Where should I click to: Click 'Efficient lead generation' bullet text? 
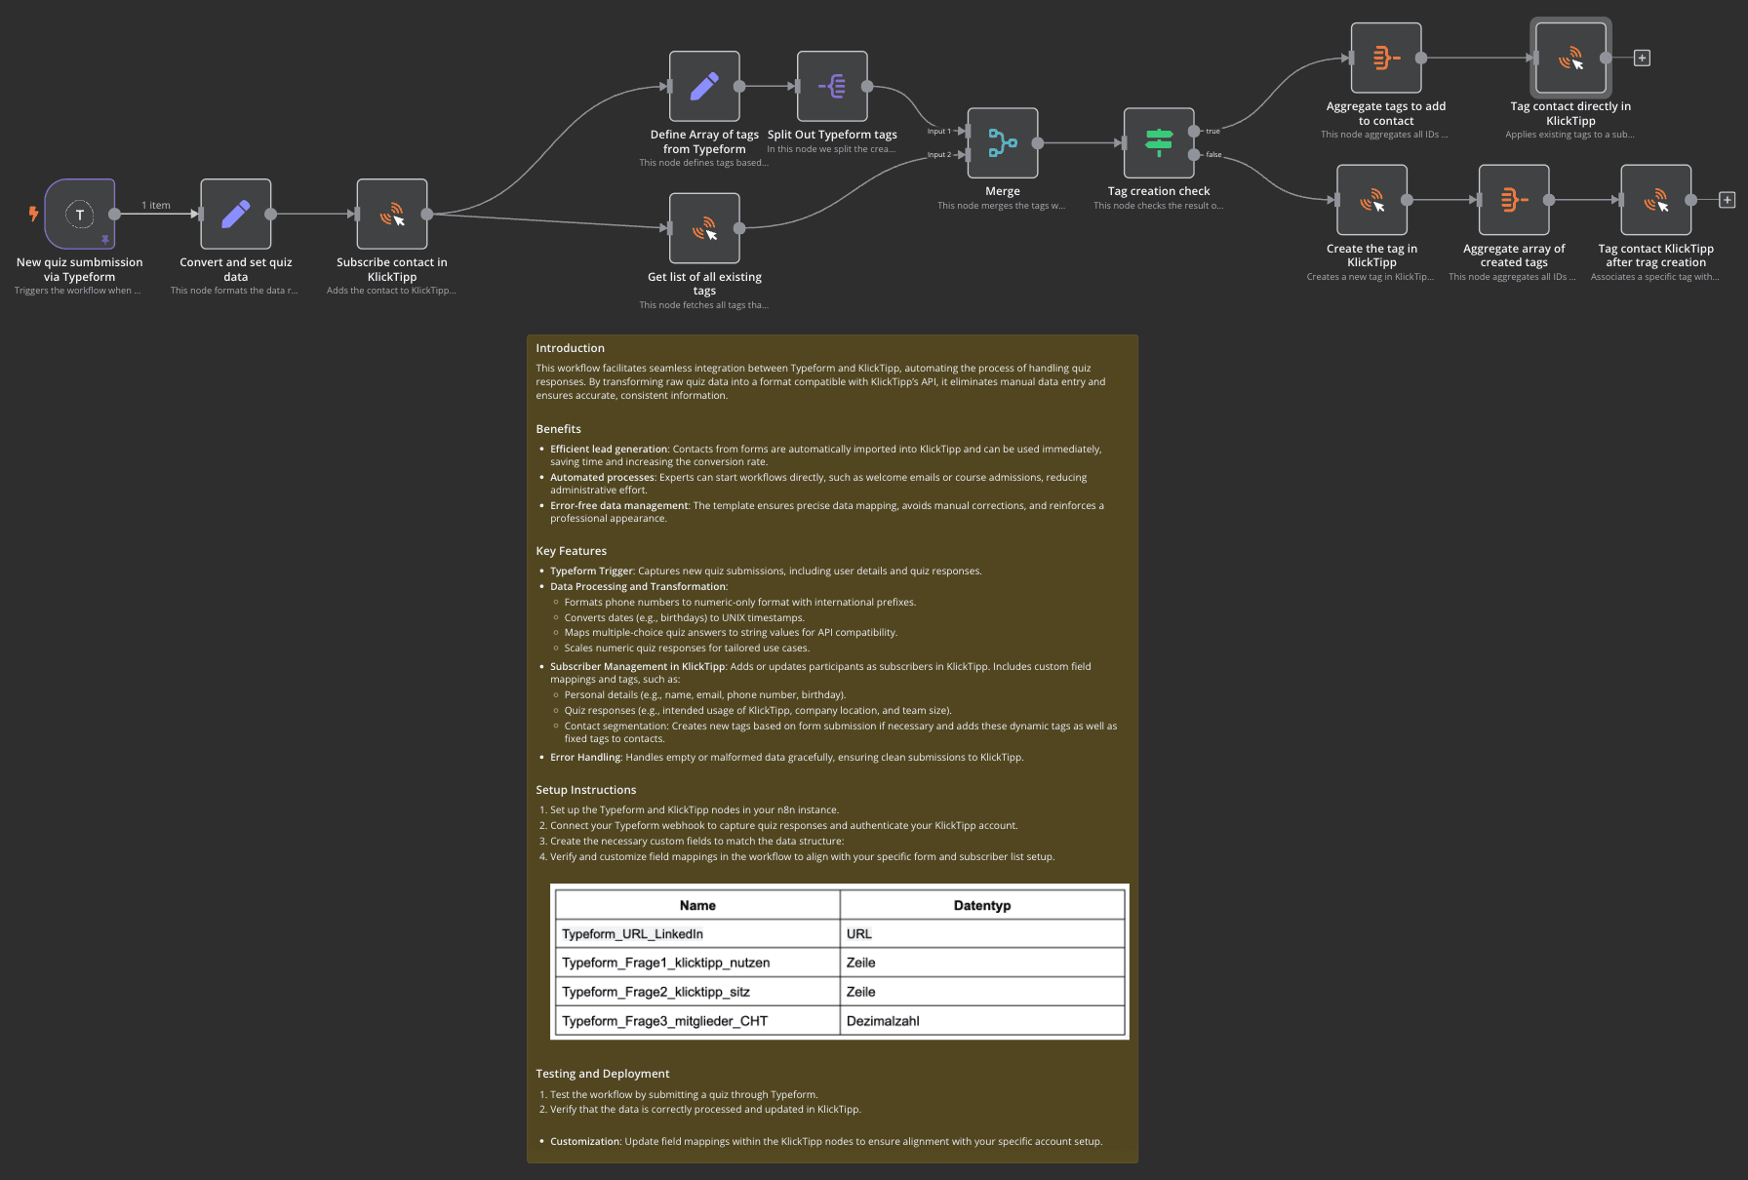click(x=609, y=450)
